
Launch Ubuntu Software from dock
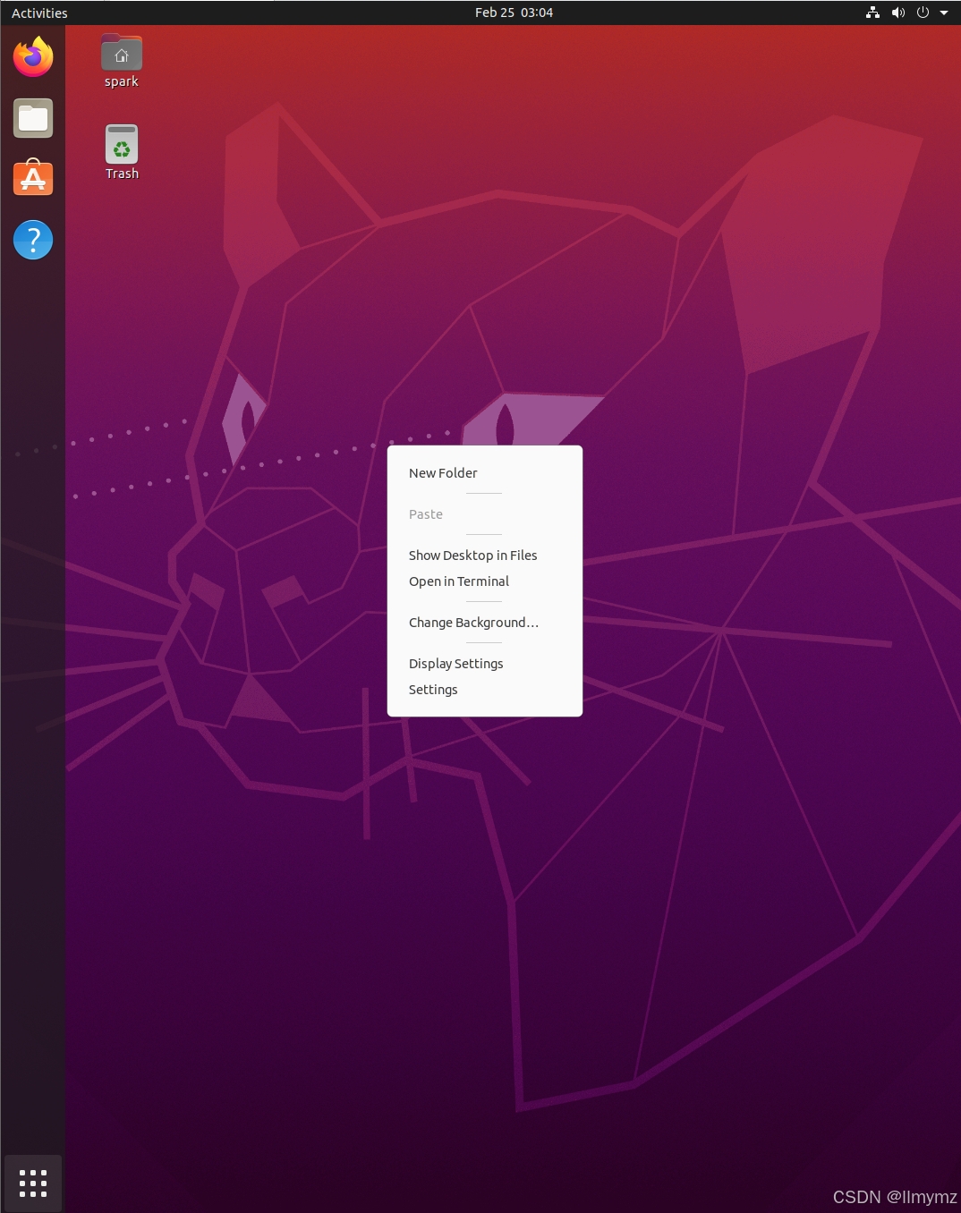(x=33, y=178)
